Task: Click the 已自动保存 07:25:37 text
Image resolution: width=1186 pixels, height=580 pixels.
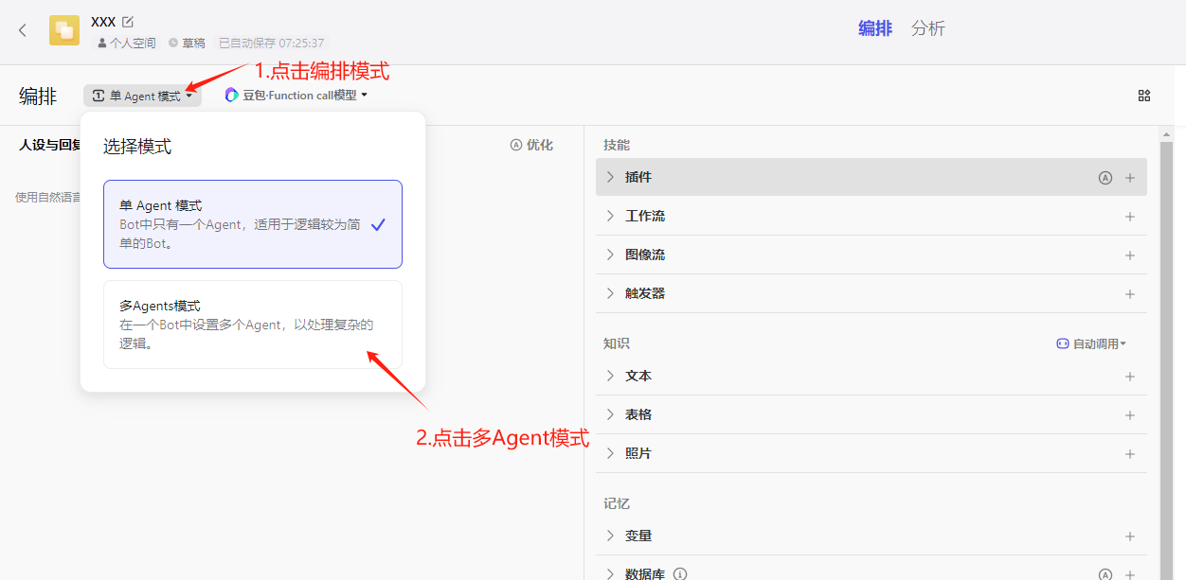Action: click(x=272, y=43)
